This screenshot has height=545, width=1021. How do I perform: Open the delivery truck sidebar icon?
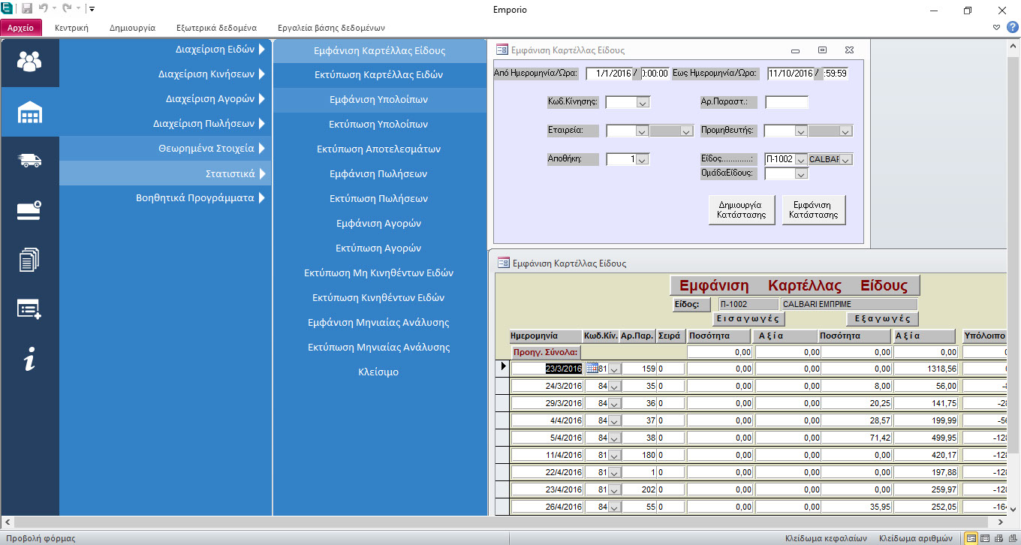(29, 161)
